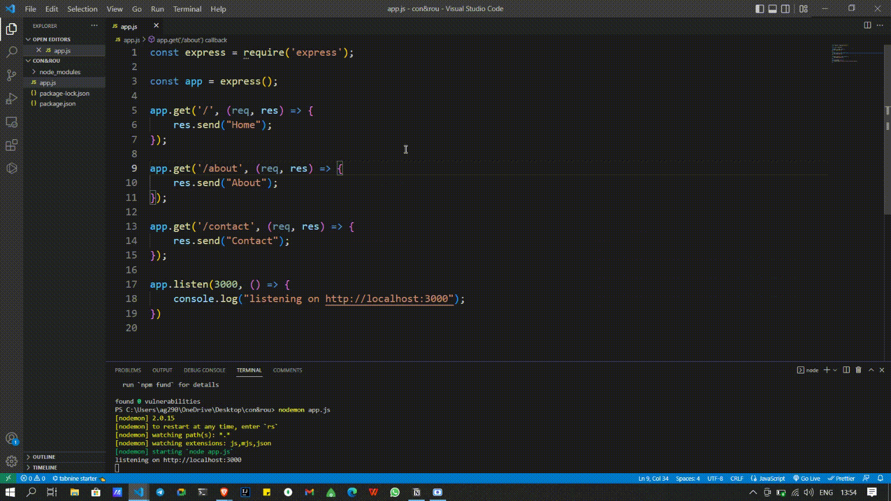Expand the OUTLINE section
This screenshot has width=891, height=501.
click(44, 457)
